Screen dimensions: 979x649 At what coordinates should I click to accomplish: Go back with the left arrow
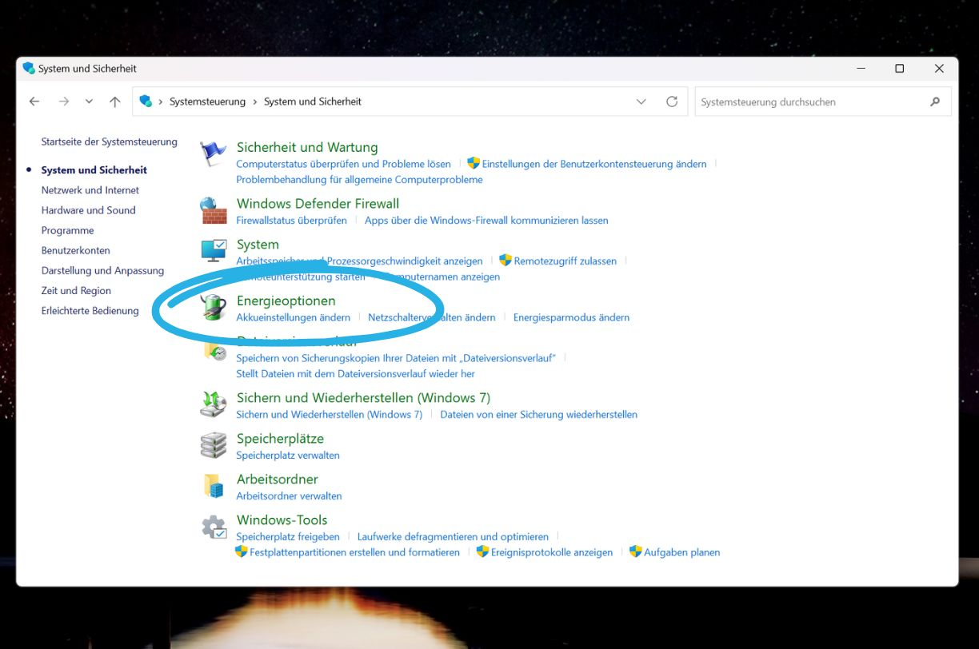tap(34, 102)
